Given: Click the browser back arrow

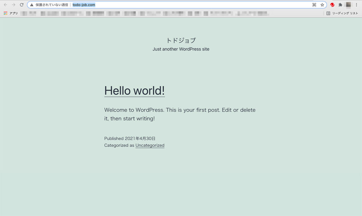Looking at the screenshot, I should pos(6,5).
